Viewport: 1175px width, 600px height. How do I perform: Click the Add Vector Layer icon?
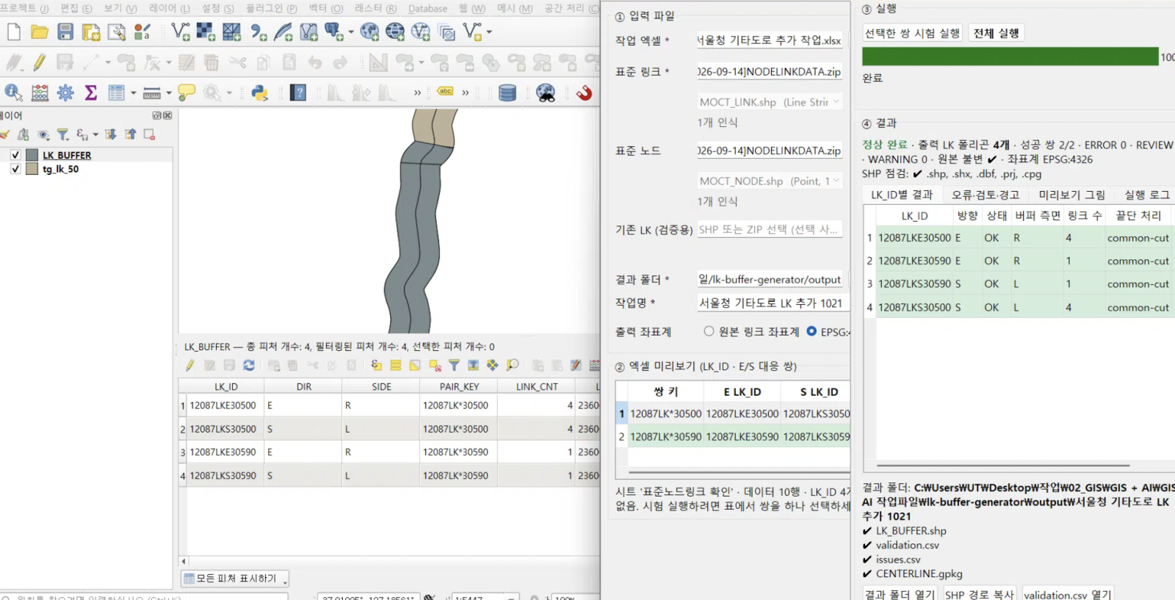coord(180,32)
